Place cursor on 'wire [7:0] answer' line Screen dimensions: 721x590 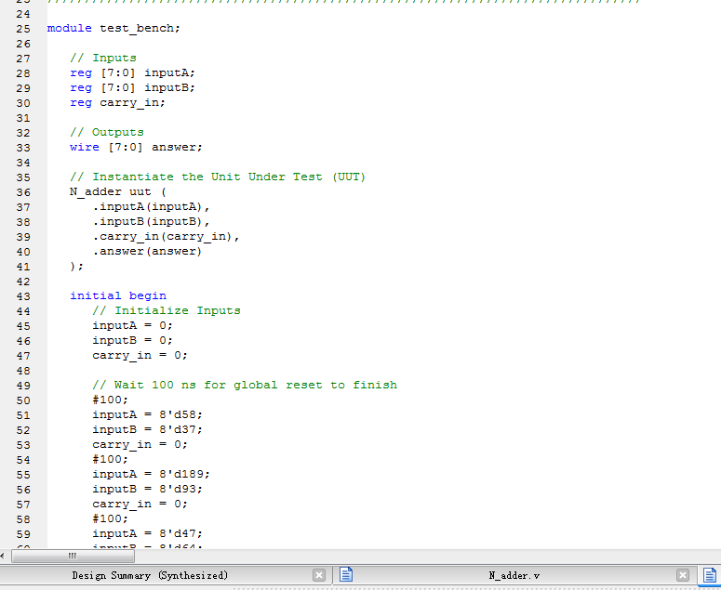pyautogui.click(x=136, y=147)
